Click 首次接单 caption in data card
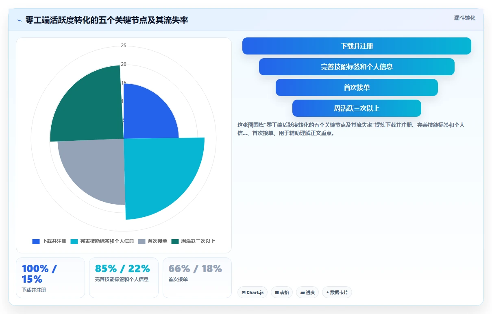Image resolution: width=492 pixels, height=314 pixels. point(178,279)
